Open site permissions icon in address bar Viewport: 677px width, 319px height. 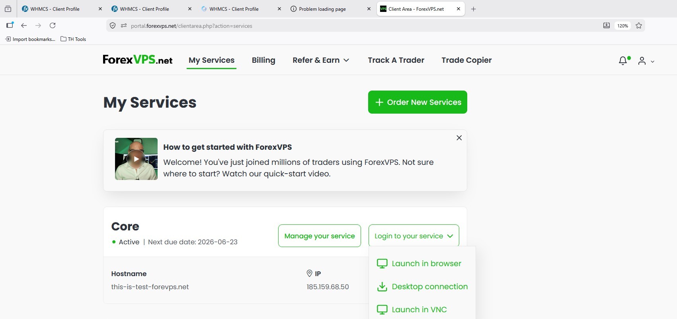click(124, 26)
